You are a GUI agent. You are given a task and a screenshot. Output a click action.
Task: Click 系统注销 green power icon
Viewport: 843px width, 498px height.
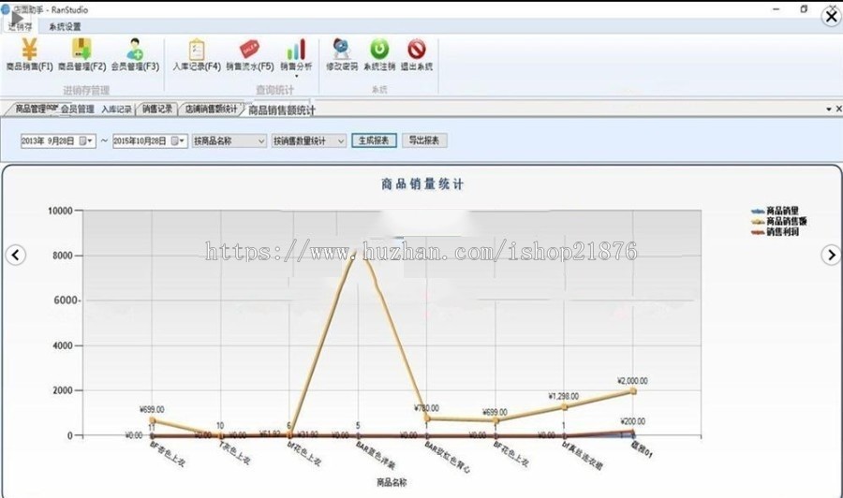pyautogui.click(x=379, y=49)
